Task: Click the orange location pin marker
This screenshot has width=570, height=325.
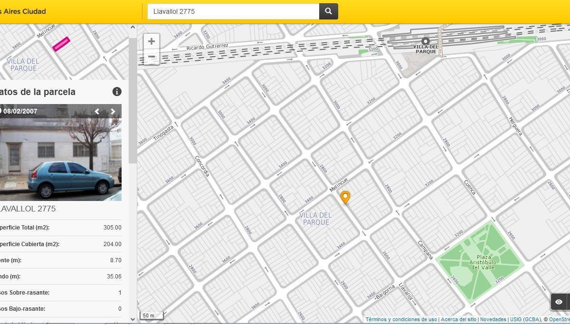Action: (345, 197)
